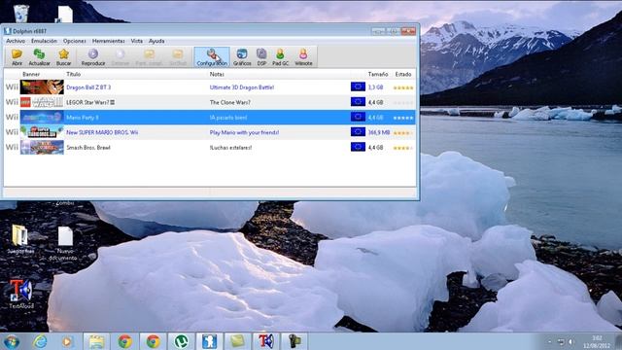
Task: Sort the game list by Banner column
Action: coord(31,74)
